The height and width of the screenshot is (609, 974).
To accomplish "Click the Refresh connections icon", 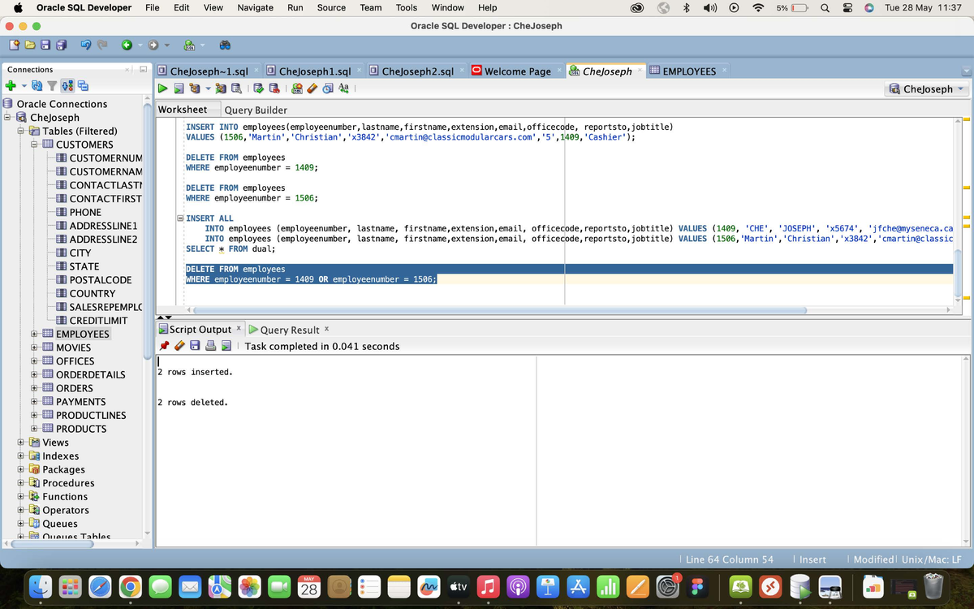I will point(37,86).
